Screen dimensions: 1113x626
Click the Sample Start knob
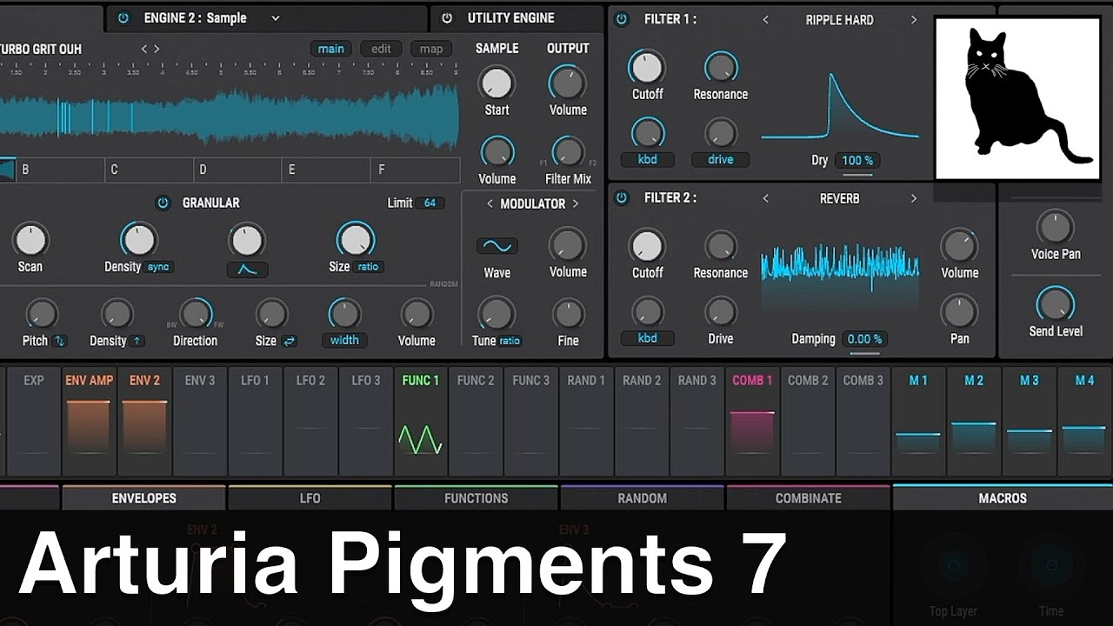coord(497,83)
